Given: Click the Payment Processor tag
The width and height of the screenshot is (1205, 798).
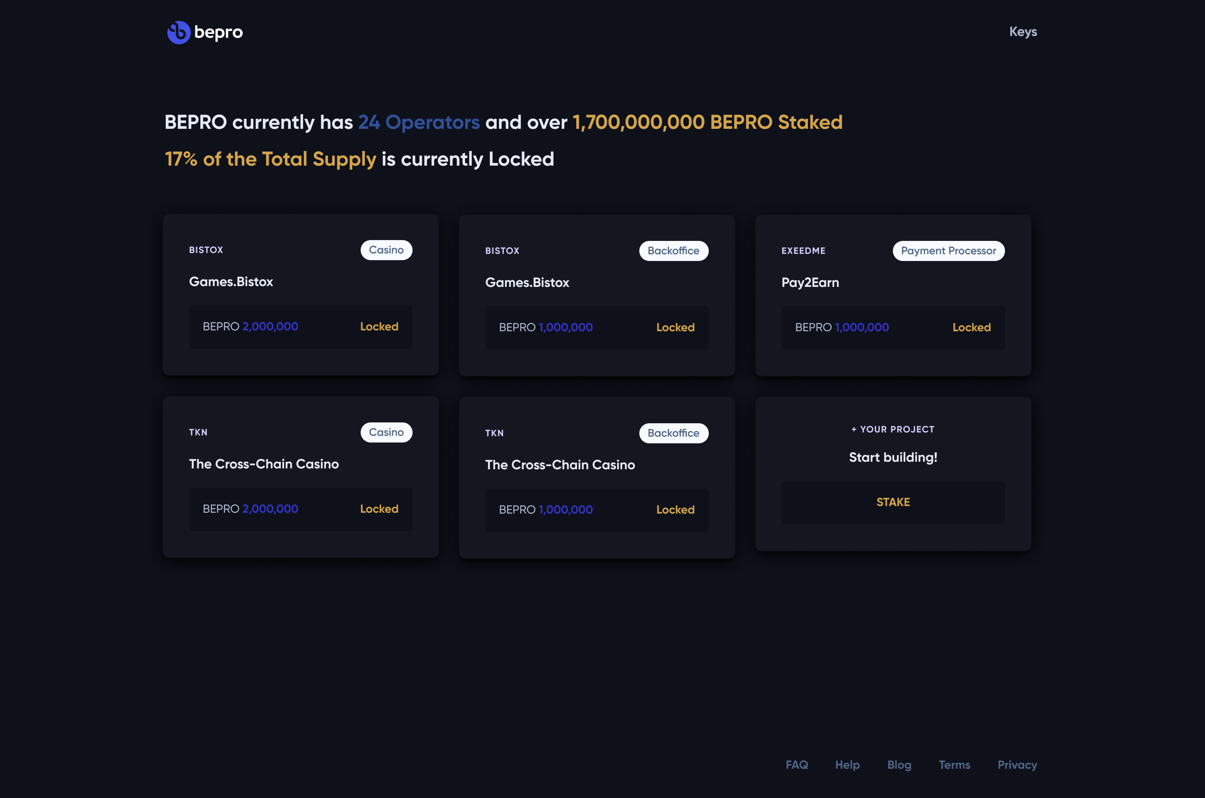Looking at the screenshot, I should point(948,251).
